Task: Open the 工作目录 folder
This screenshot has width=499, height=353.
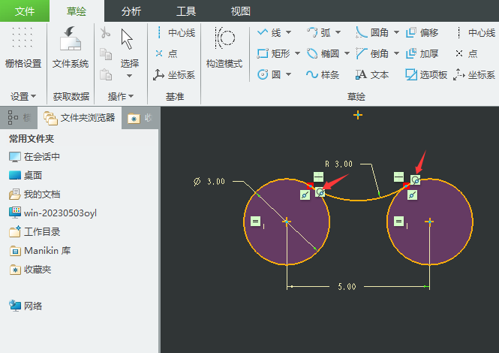Action: coord(35,231)
